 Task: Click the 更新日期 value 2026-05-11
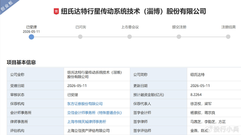pos(200,86)
